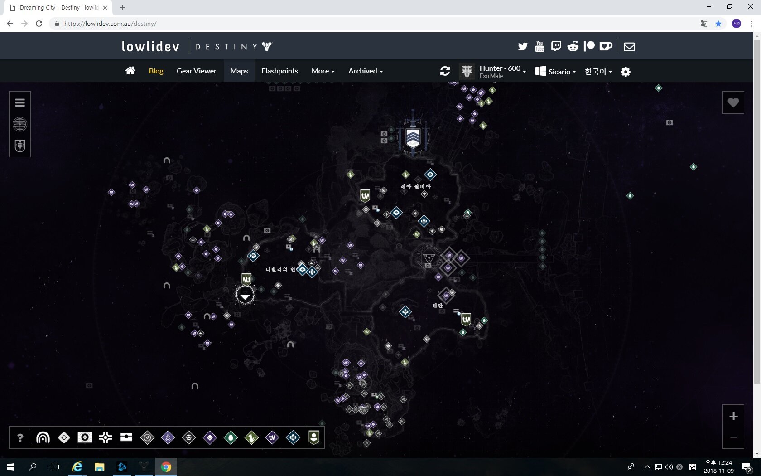Bookmark this page with star icon
761x476 pixels.
coord(718,24)
